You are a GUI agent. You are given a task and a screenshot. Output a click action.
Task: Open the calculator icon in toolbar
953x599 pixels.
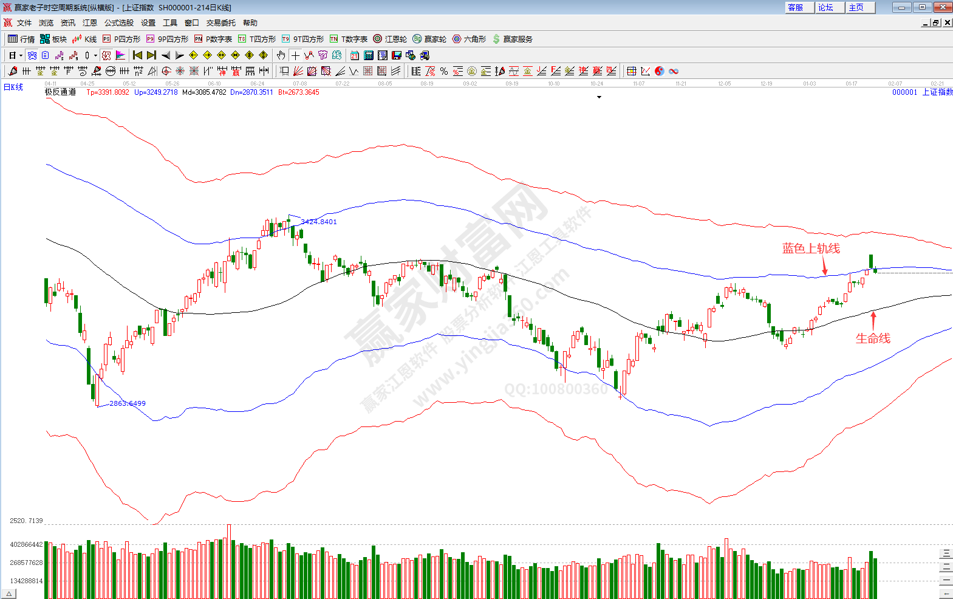[369, 55]
